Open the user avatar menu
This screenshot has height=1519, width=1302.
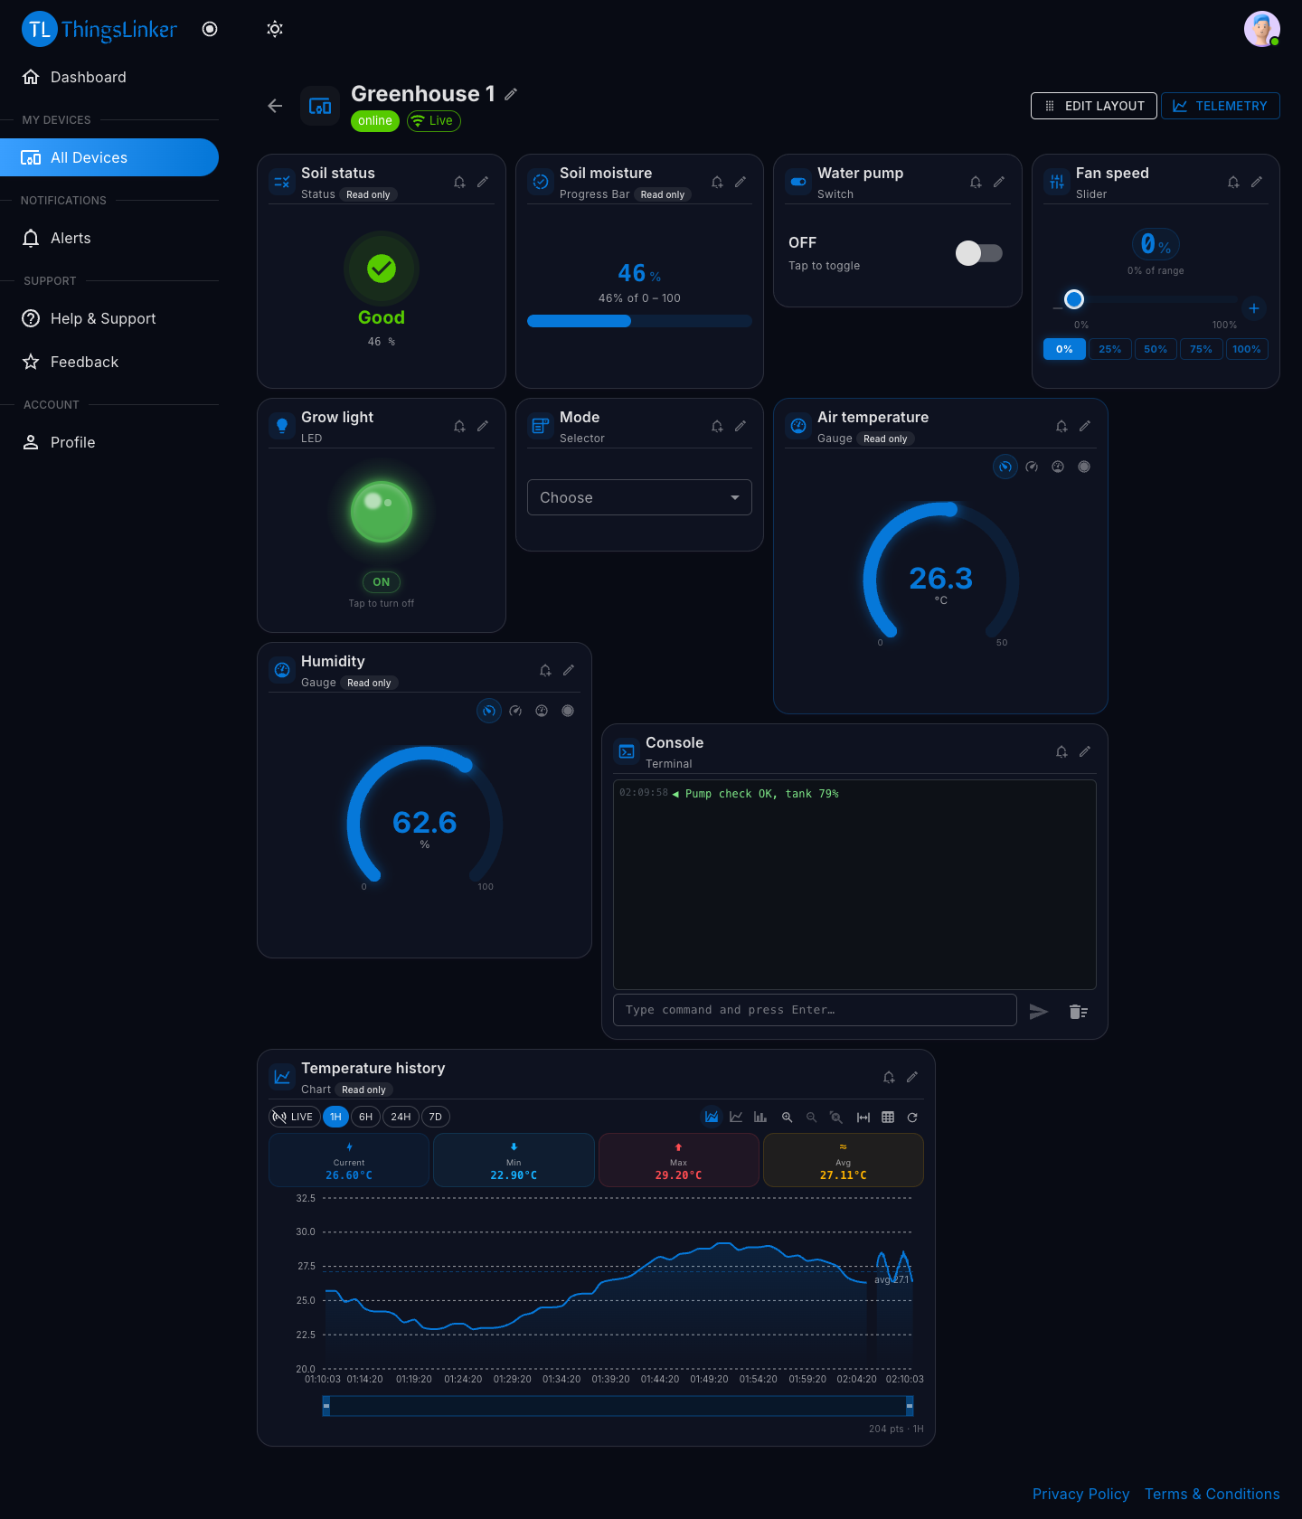point(1261,29)
